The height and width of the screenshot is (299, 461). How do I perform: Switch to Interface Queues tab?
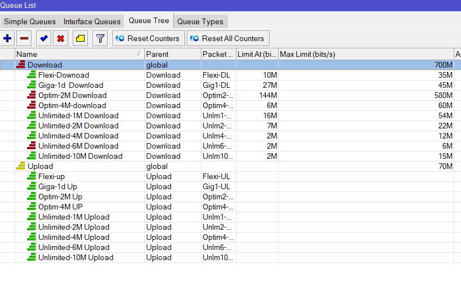pyautogui.click(x=92, y=21)
